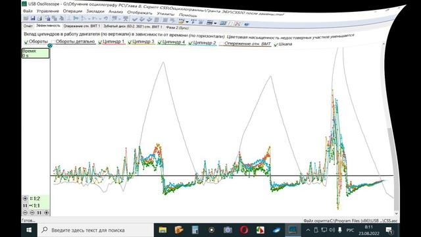Click the network tray icon

324,230
